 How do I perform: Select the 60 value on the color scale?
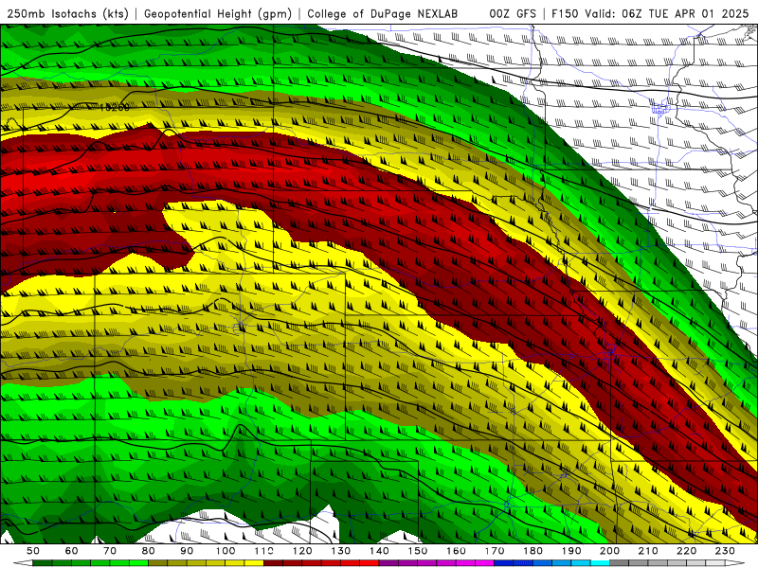(71, 551)
